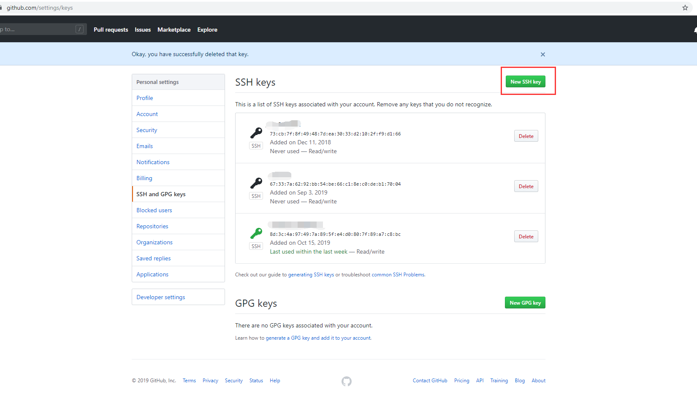The width and height of the screenshot is (697, 400).
Task: Open Status in the footer
Action: (x=256, y=381)
